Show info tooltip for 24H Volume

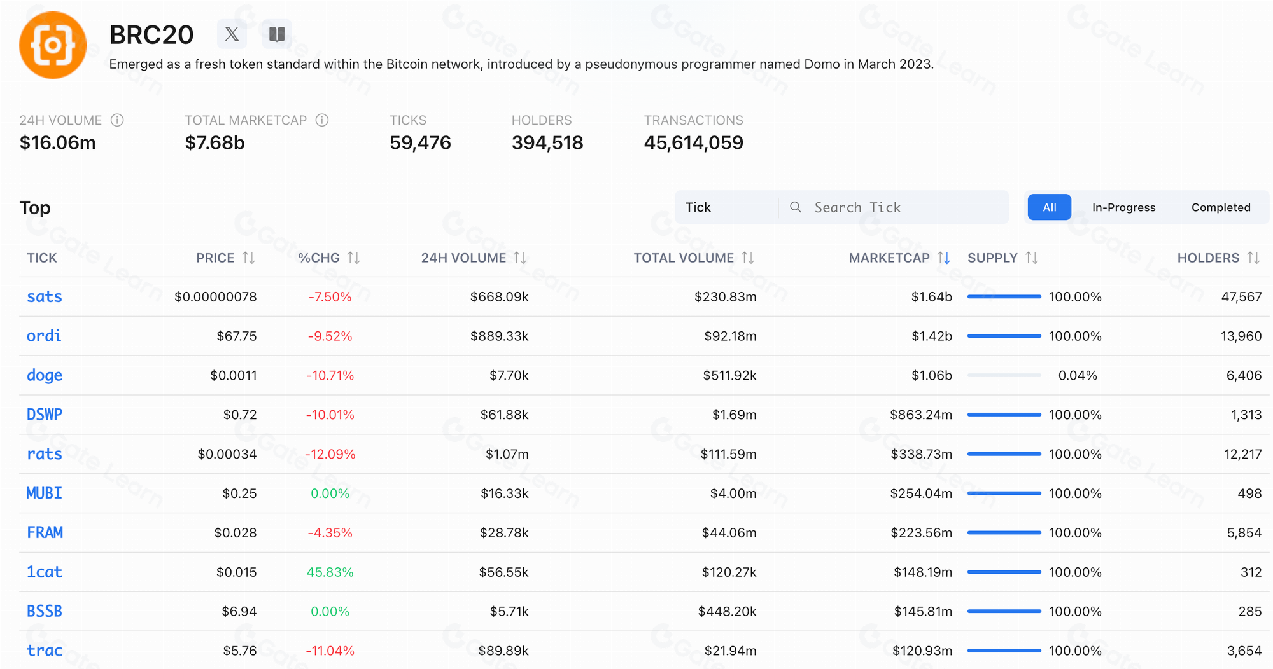click(x=117, y=120)
